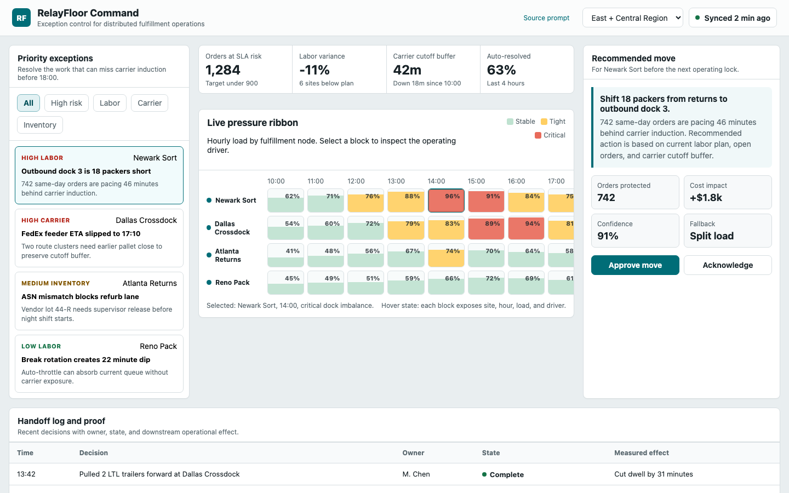Screen dimensions: 789x493
Task: Acknowledge the recommended move
Action: (x=728, y=265)
